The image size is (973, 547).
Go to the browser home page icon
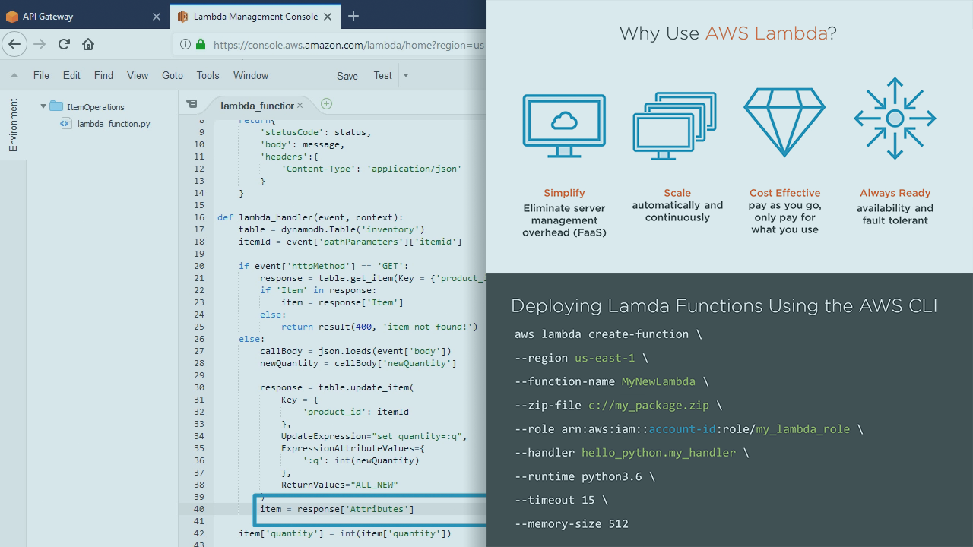[88, 44]
